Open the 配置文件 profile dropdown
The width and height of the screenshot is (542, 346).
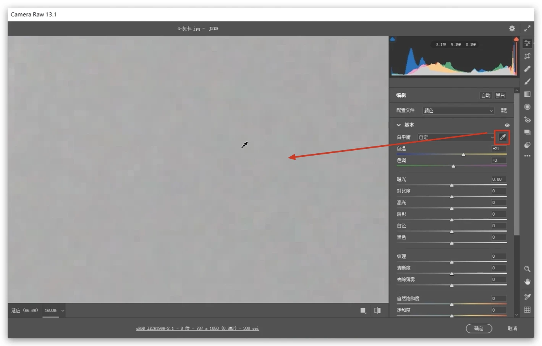[458, 110]
